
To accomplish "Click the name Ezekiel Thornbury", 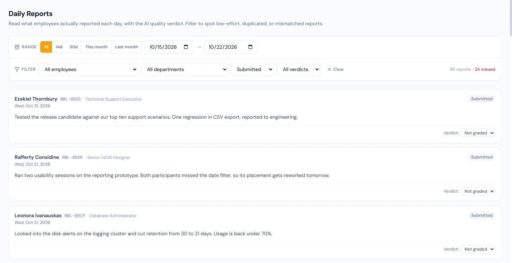I will tap(36, 99).
